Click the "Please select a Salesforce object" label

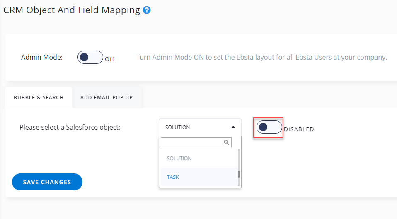70,127
